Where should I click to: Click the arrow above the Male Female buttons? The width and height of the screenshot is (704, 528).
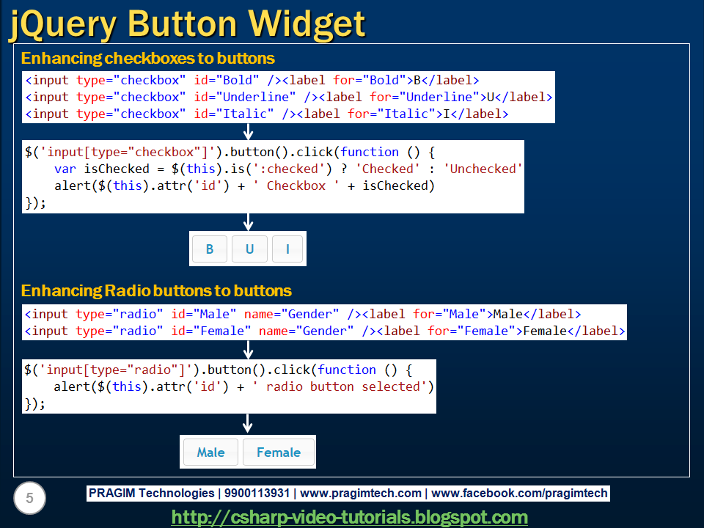click(248, 424)
